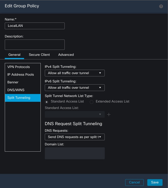Open the IPv4 Split Tunneling dropdown
168x188 pixels.
pos(75,73)
